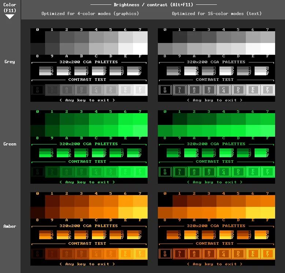Click "CONTRAST TEST" in Green 4-color panel
This screenshot has height=273, width=285.
point(87,161)
